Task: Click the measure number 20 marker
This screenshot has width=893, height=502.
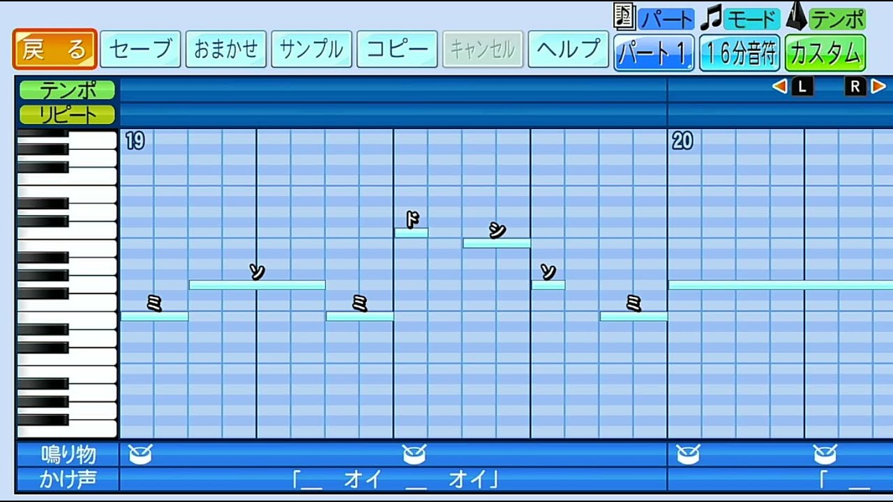Action: coord(682,142)
